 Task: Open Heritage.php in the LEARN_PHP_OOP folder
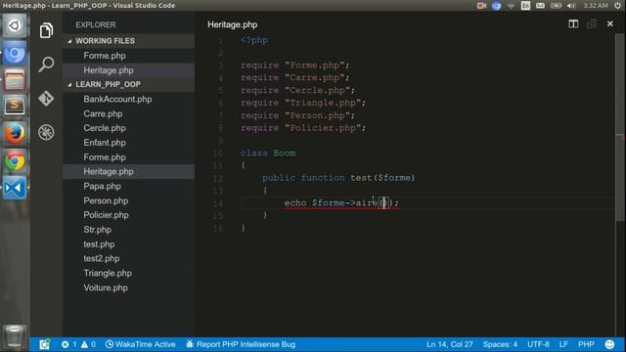128,172
